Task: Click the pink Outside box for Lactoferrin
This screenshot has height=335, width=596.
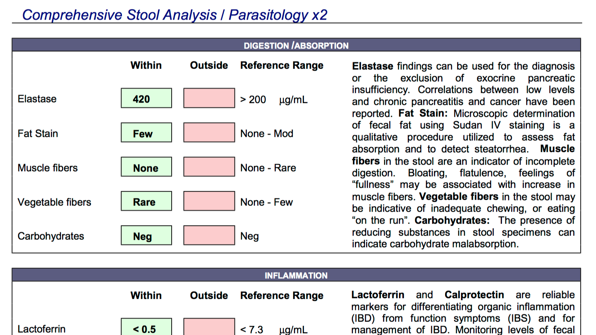Action: [x=209, y=327]
